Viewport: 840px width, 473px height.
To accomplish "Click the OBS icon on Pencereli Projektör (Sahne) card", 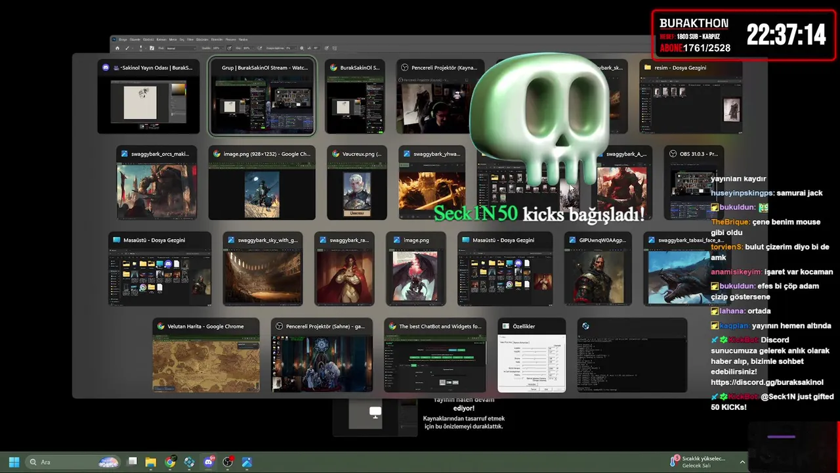I will pyautogui.click(x=280, y=327).
